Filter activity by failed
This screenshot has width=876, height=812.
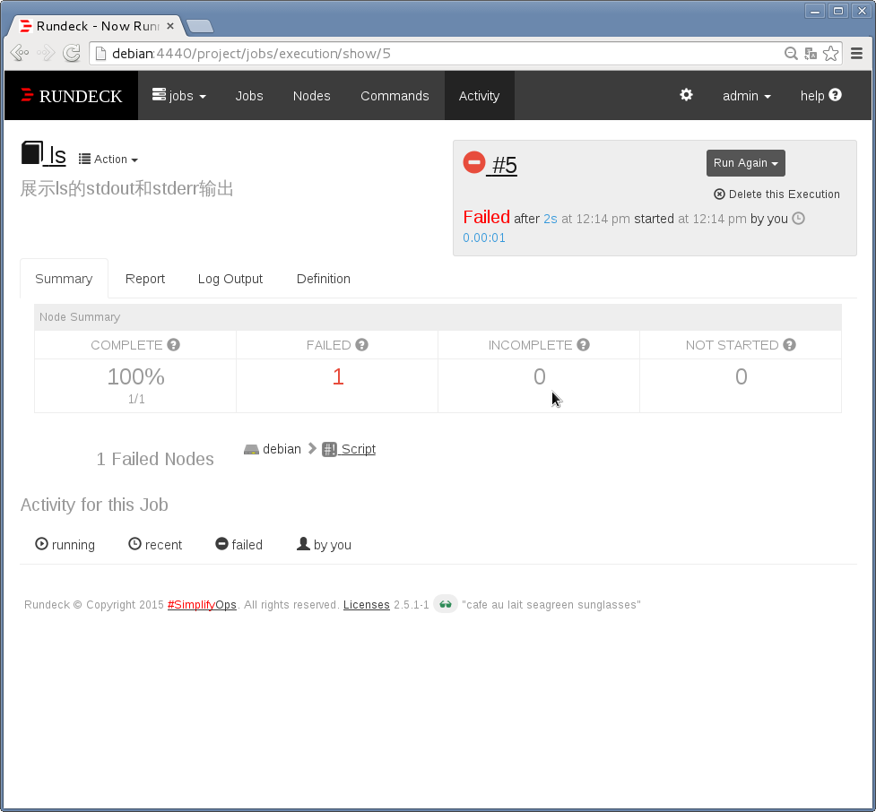[239, 545]
